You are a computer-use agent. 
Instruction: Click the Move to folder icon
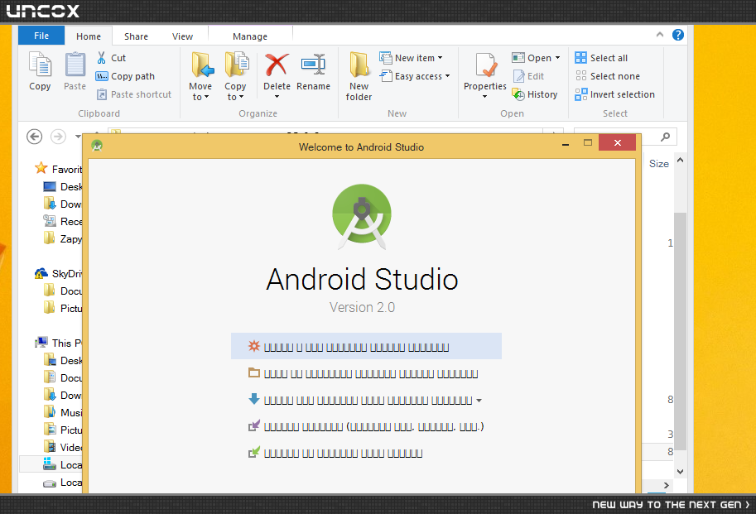203,65
